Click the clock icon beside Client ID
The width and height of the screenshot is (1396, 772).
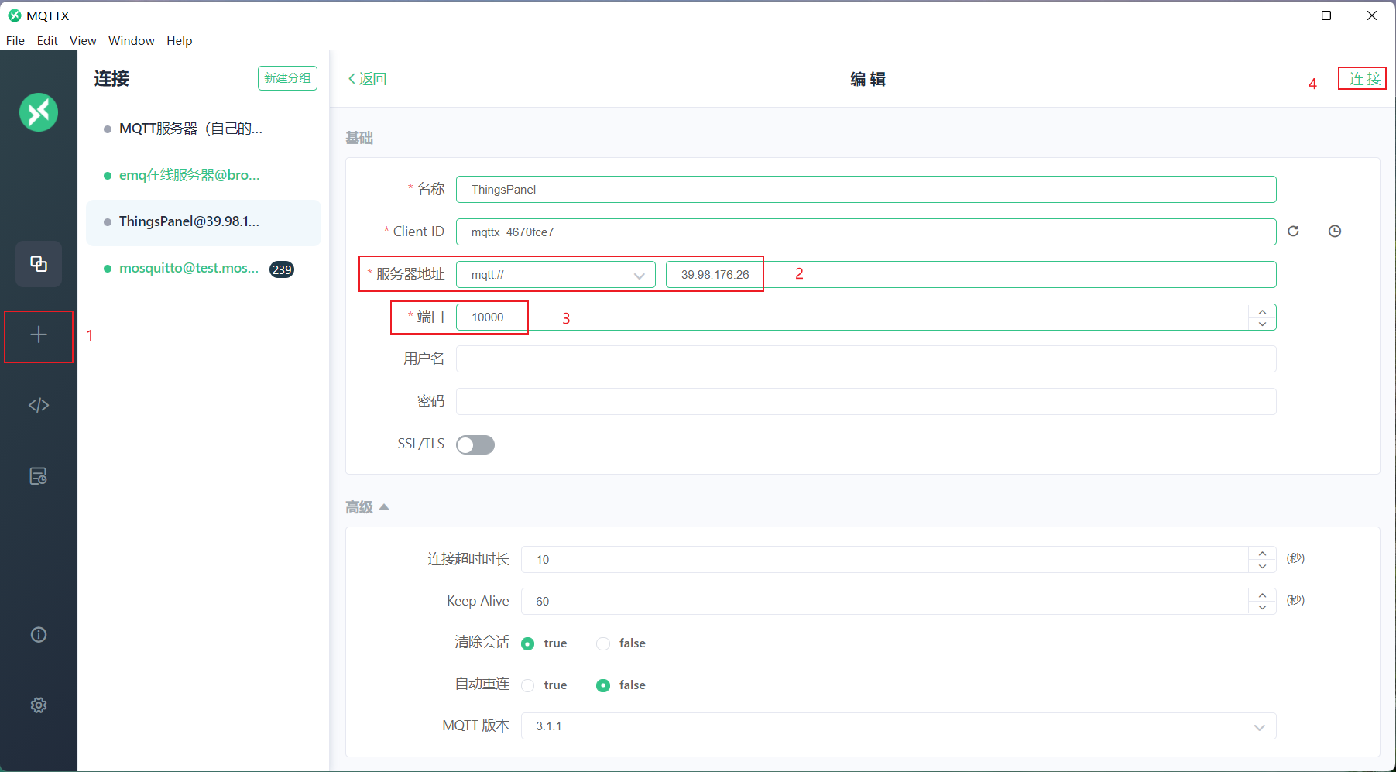1335,232
